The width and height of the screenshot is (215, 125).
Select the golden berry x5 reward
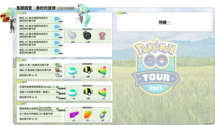(88, 115)
